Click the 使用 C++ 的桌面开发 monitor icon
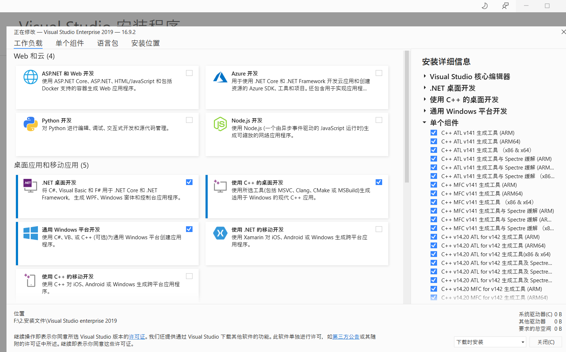566x352 pixels. (x=220, y=186)
